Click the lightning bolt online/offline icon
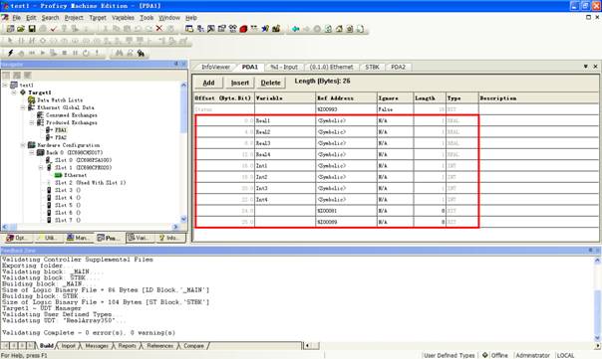The width and height of the screenshot is (602, 359). pos(10,53)
